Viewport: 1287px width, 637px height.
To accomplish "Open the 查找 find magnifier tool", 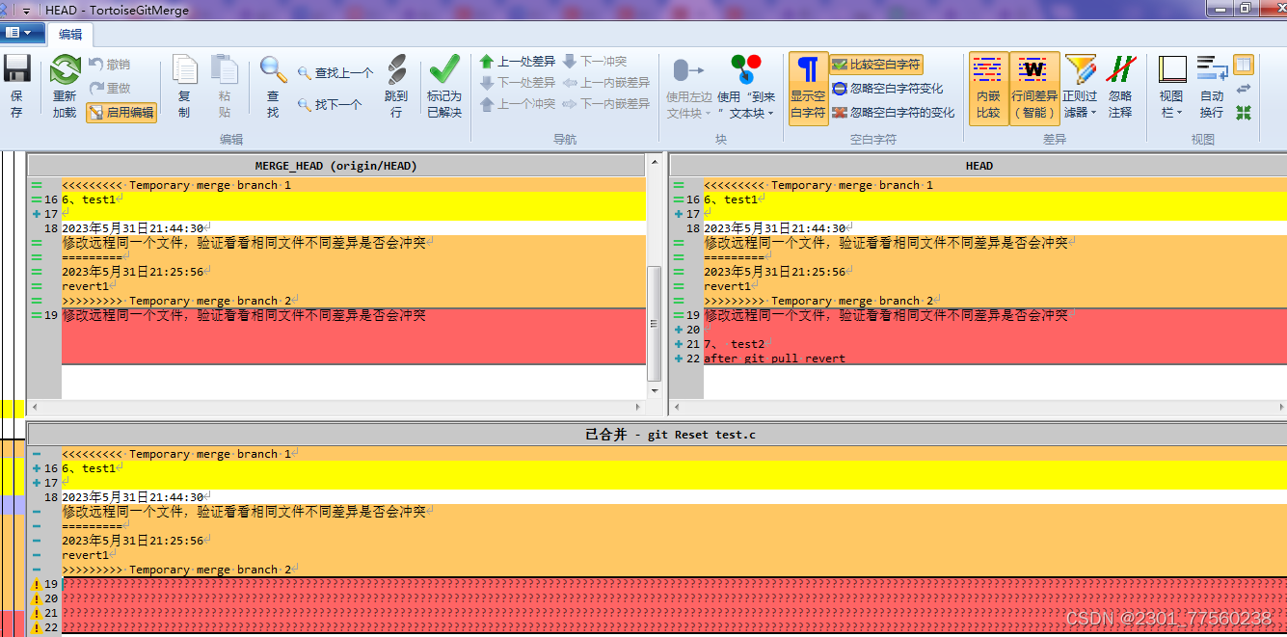I will pyautogui.click(x=273, y=87).
